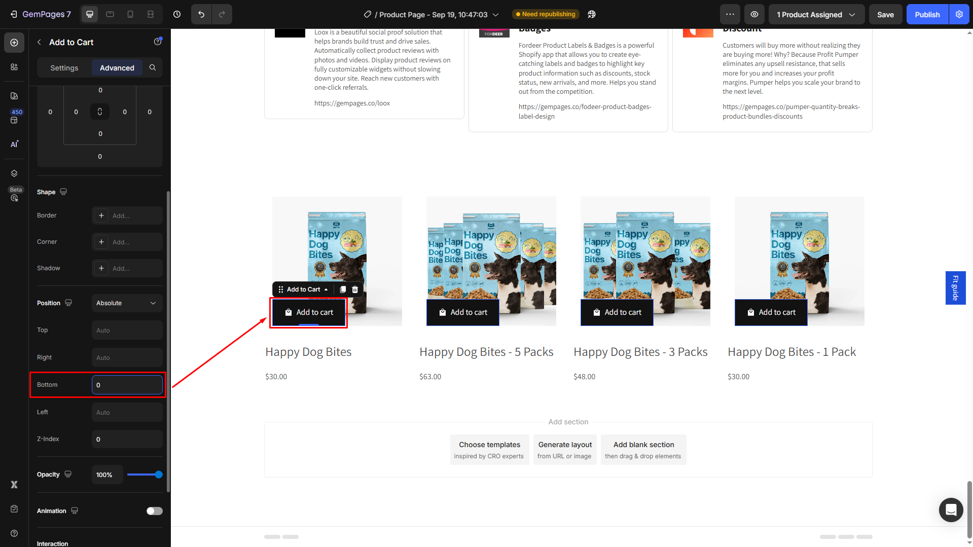
Task: Search settings with magnifier icon
Action: [153, 67]
